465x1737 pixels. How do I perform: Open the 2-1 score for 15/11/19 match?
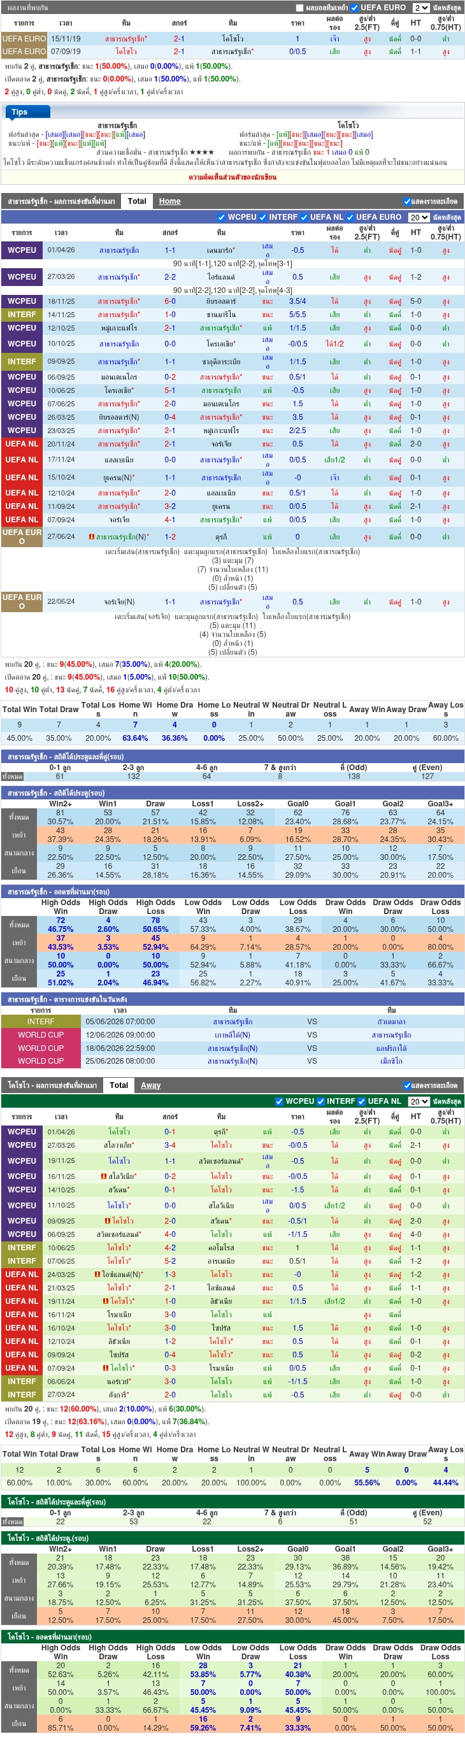click(179, 39)
